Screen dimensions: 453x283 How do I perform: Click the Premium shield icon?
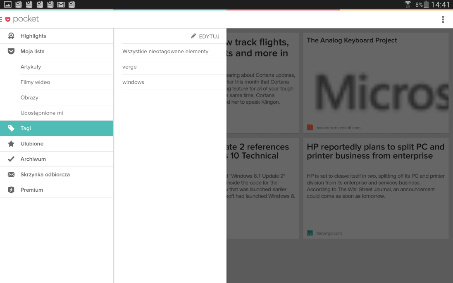tap(11, 190)
